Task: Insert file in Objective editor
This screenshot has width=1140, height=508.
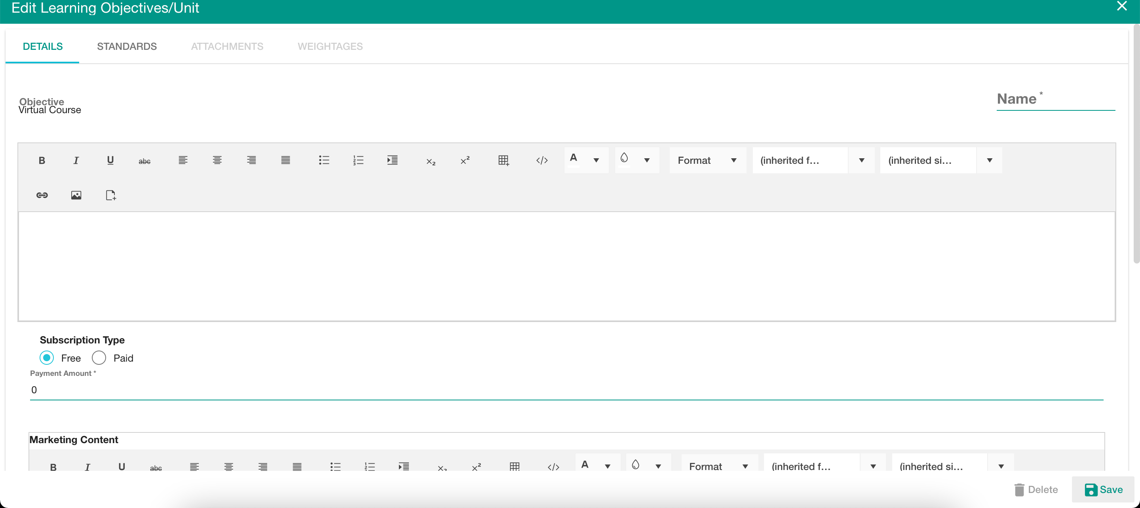Action: pos(110,195)
